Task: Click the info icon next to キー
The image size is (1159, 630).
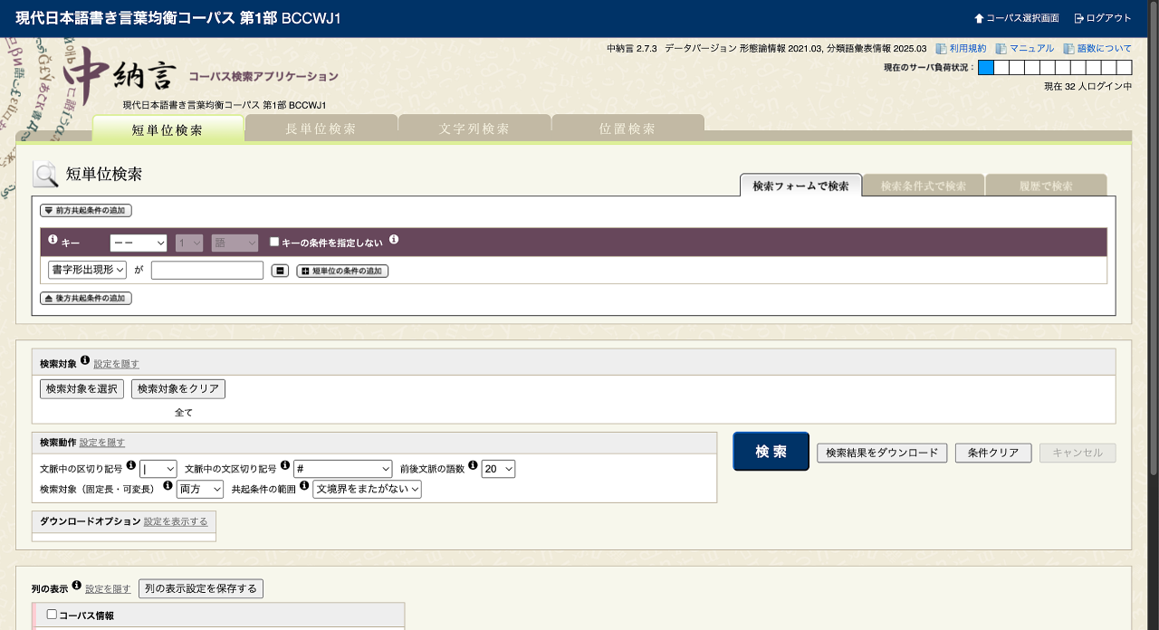Action: point(53,240)
